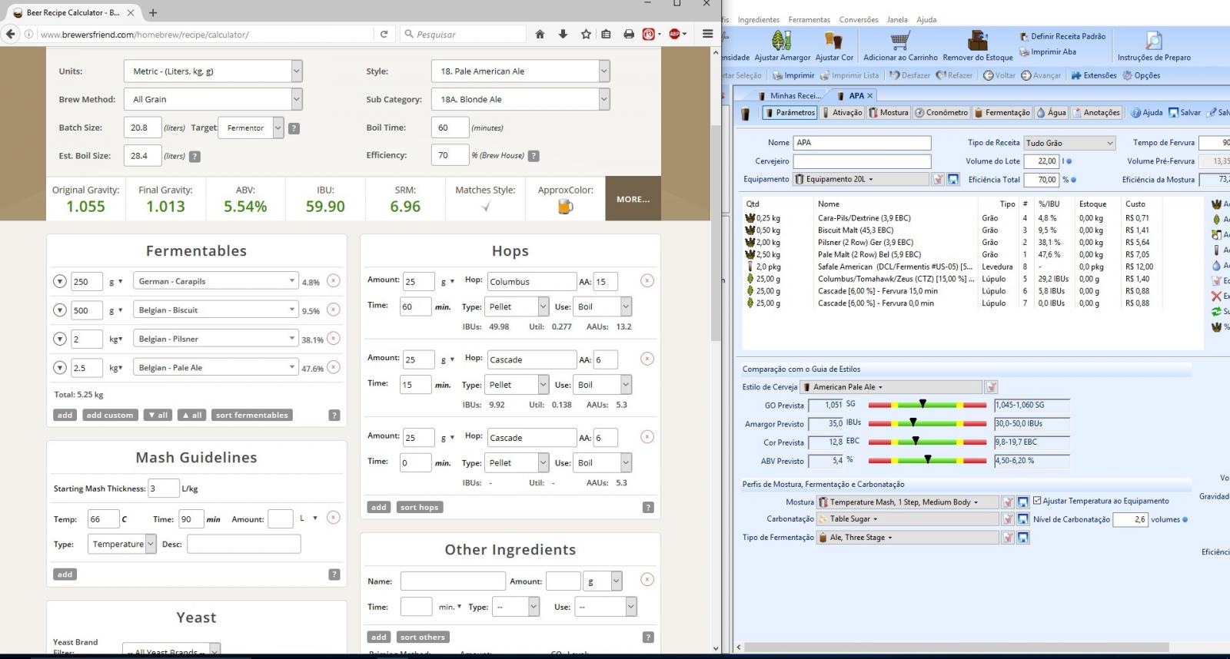Open Tipo de Receita Tudo Grão dropdown

[x=1069, y=143]
